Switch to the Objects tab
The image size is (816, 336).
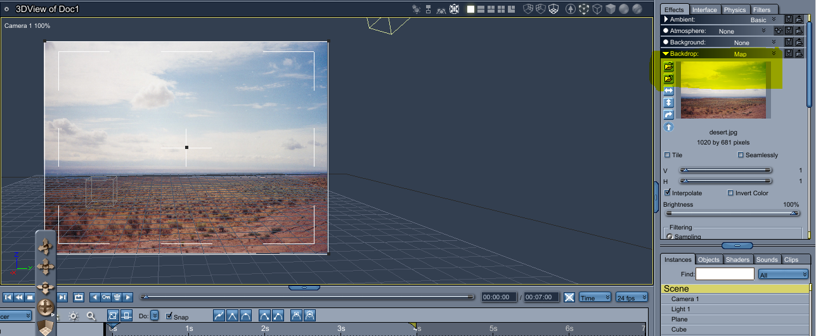point(709,259)
